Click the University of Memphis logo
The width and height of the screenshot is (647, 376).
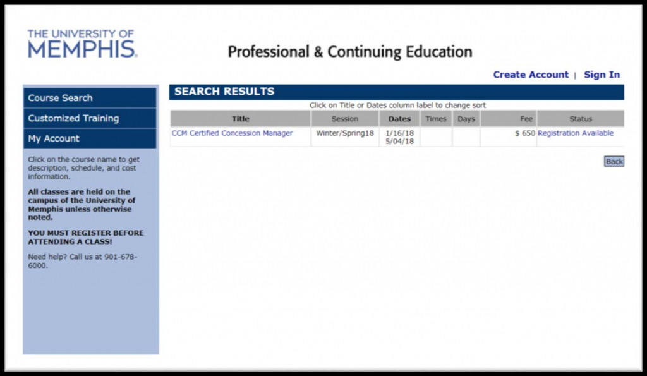(x=82, y=44)
